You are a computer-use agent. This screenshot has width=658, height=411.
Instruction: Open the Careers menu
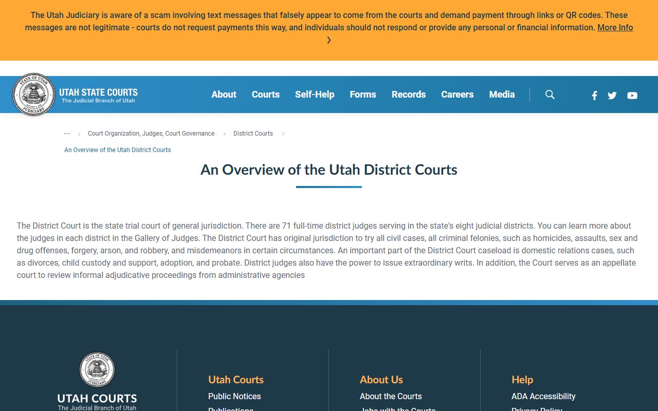tap(458, 95)
